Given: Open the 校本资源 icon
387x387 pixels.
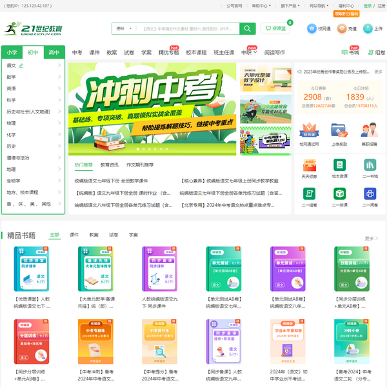Looking at the screenshot, I should [x=339, y=164].
